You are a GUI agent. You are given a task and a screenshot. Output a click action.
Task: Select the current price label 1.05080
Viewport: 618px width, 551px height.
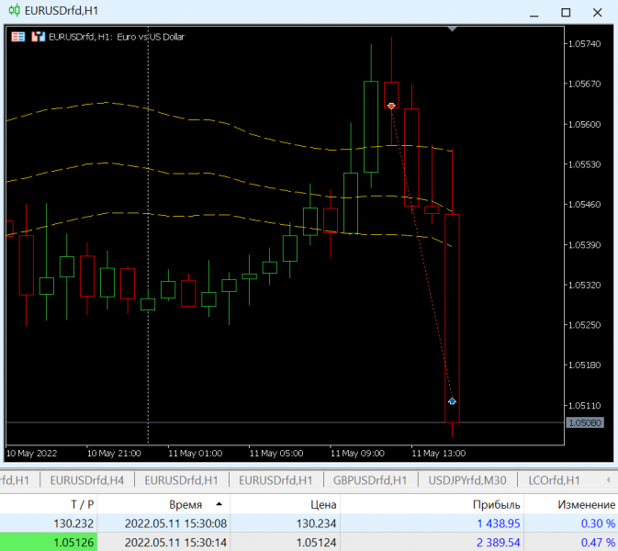coord(585,423)
